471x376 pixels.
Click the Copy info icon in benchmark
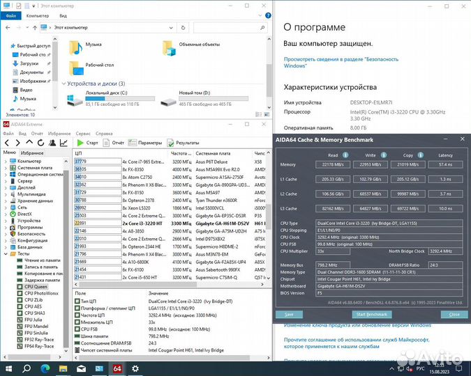coord(421,155)
